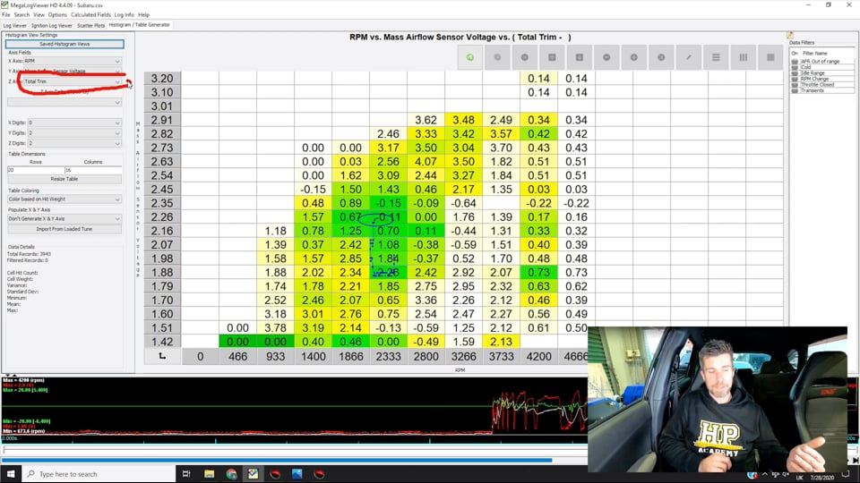The height and width of the screenshot is (483, 860).
Task: Click the 2333 RPM column header
Action: click(x=388, y=356)
